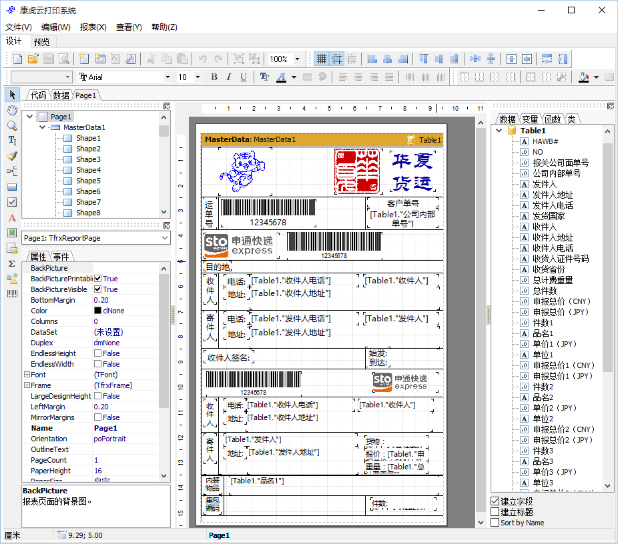The image size is (618, 544).
Task: Collapse the MasterData1 tree node
Action: [x=43, y=127]
